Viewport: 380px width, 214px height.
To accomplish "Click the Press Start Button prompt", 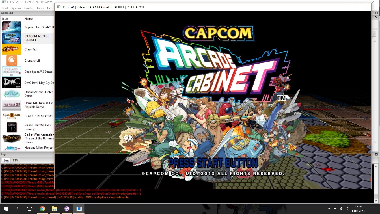I will point(213,163).
